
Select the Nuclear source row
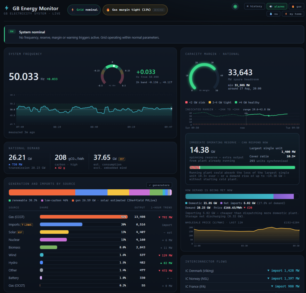(x=90, y=240)
